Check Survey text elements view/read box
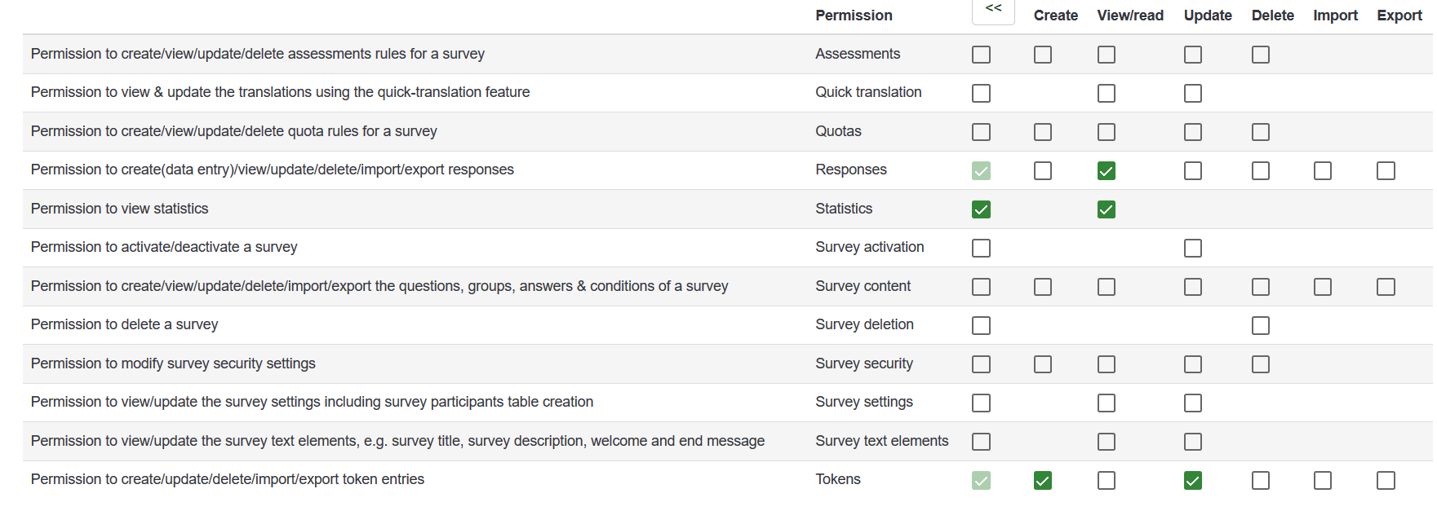 pos(1107,442)
